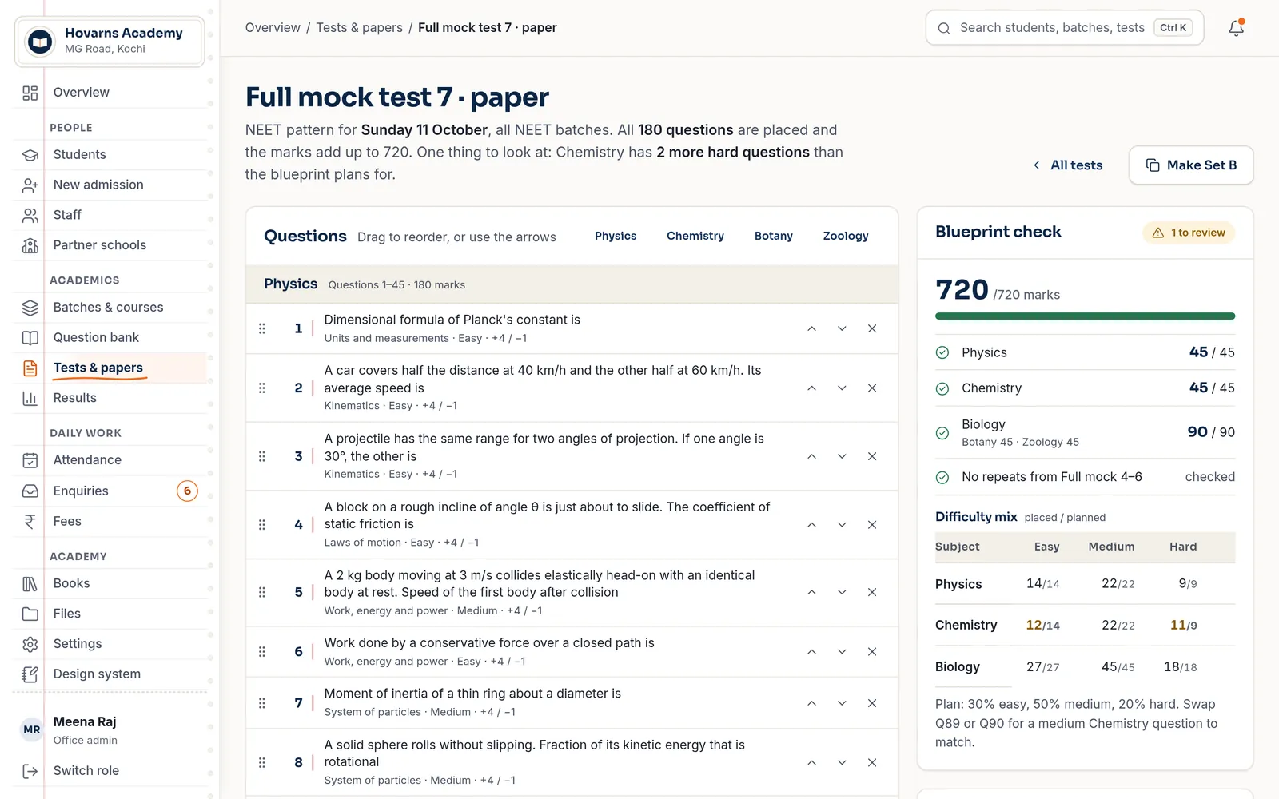Open Partner schools in the sidebar
1279x799 pixels.
110,245
